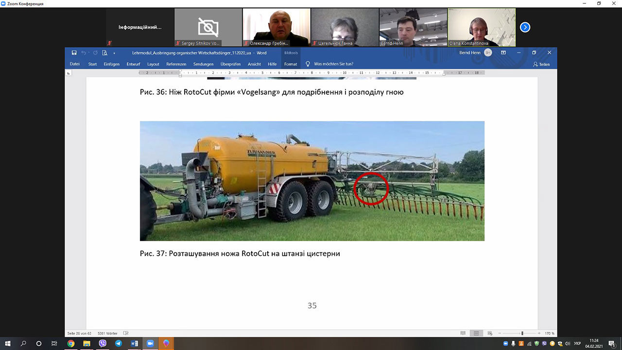622x350 pixels.
Task: Click the 'Рис. 37' caption text
Action: (240, 254)
